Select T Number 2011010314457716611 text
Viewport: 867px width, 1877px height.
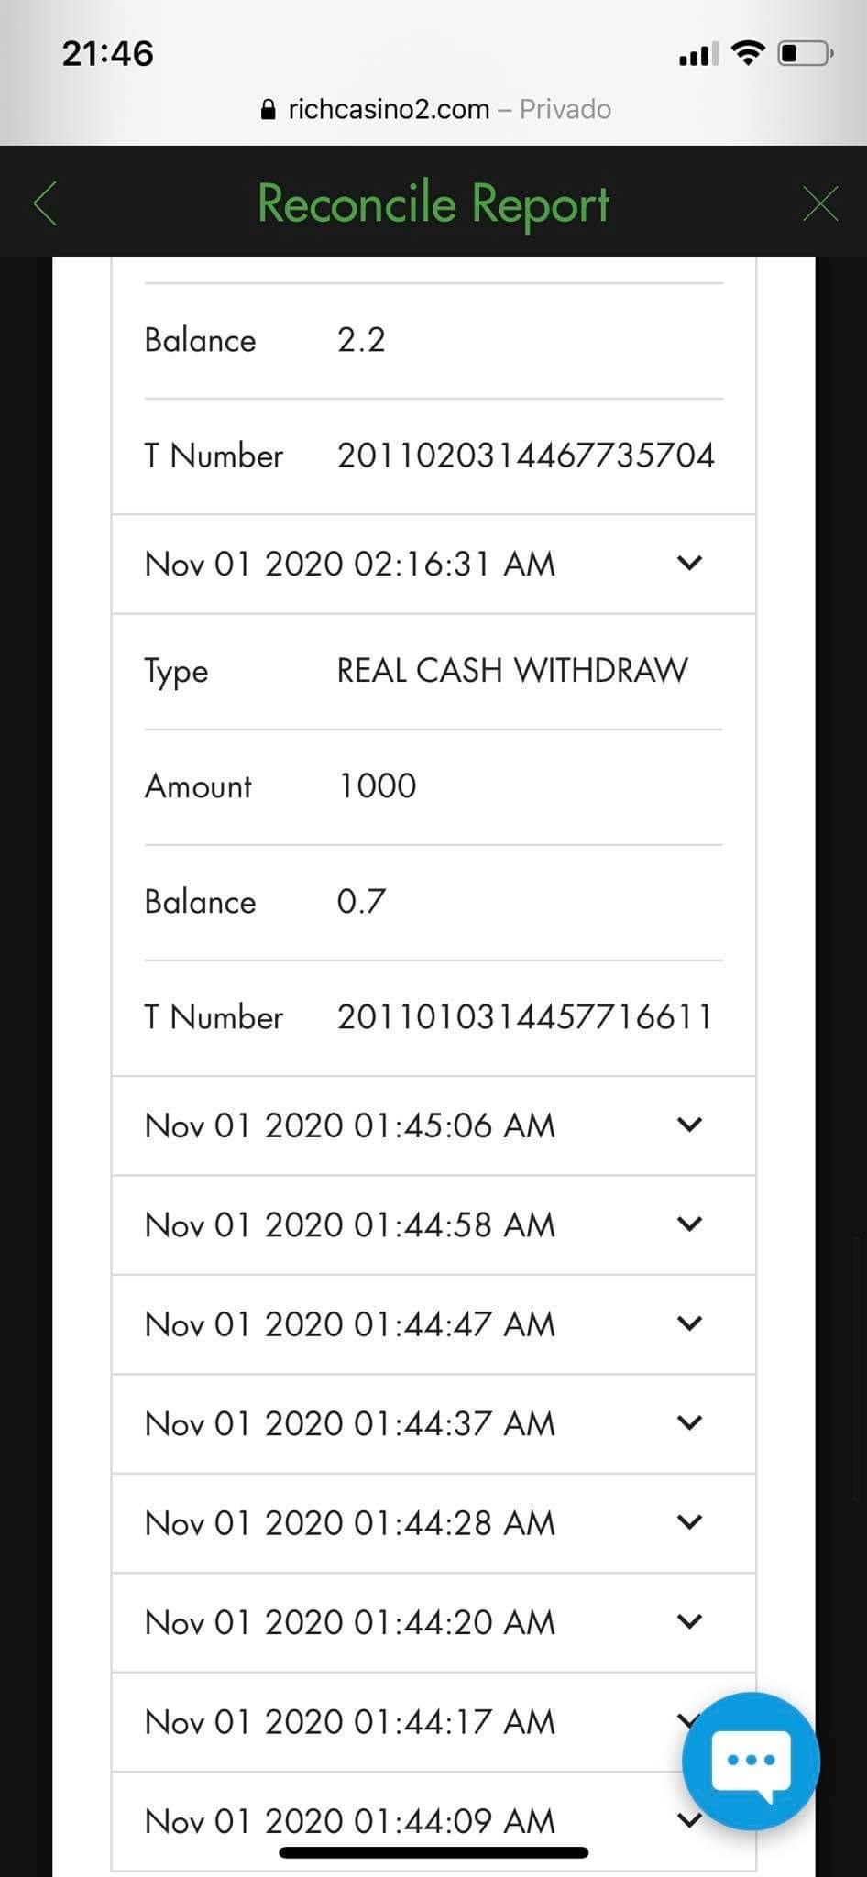[x=524, y=1017]
